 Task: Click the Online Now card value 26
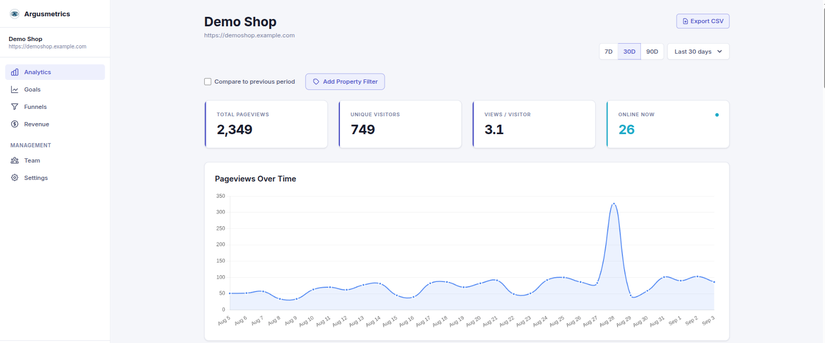tap(627, 129)
